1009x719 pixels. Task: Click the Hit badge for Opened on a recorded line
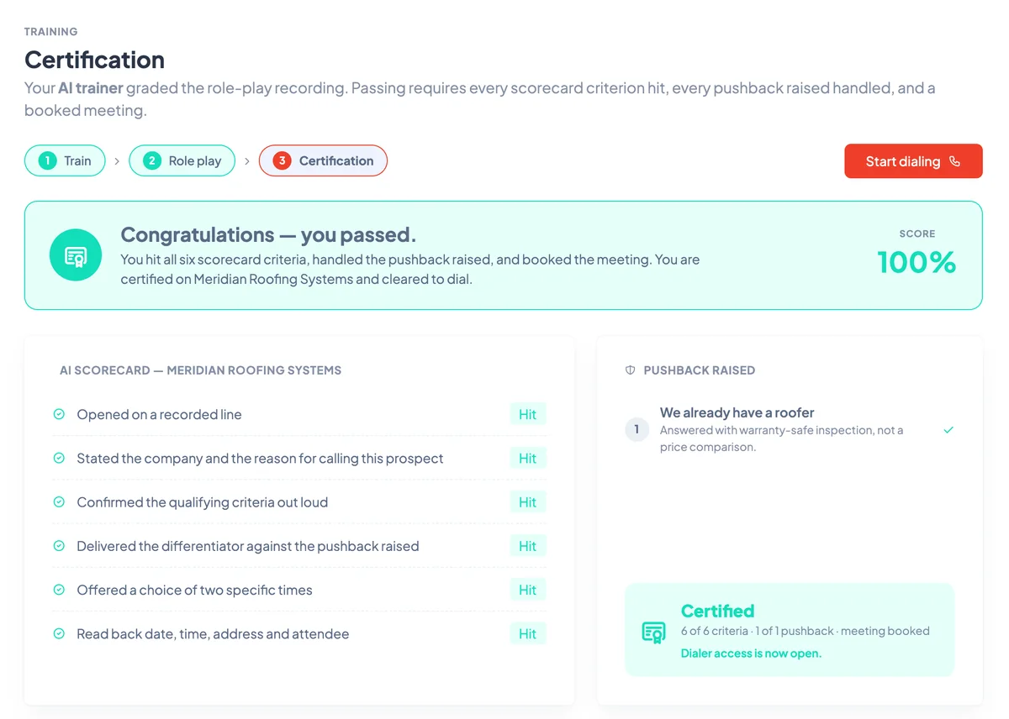coord(528,414)
